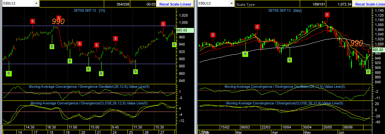Click the orange 990 label in daily chart
Viewport: 385px width, 134px height.
click(357, 43)
